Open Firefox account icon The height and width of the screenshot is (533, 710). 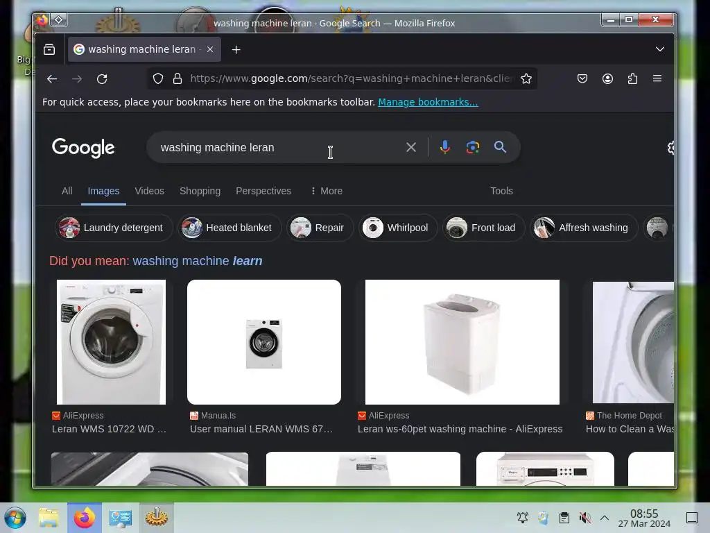pyautogui.click(x=607, y=78)
